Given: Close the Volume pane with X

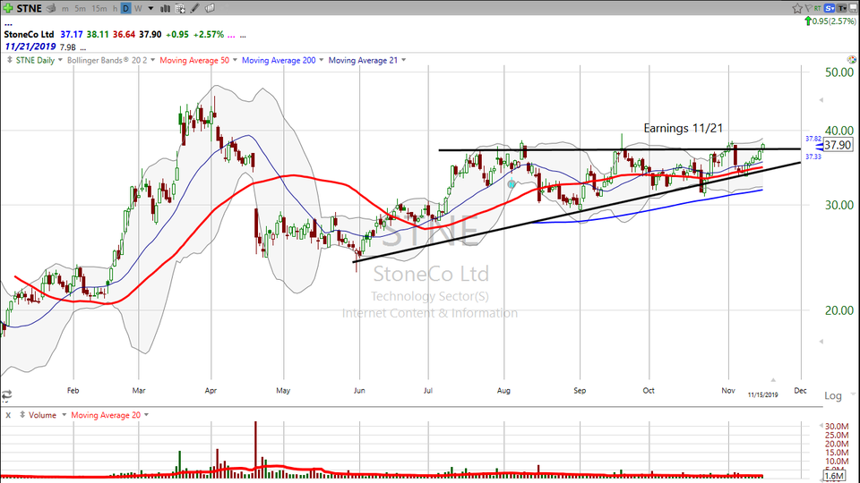Looking at the screenshot, I should (8, 415).
